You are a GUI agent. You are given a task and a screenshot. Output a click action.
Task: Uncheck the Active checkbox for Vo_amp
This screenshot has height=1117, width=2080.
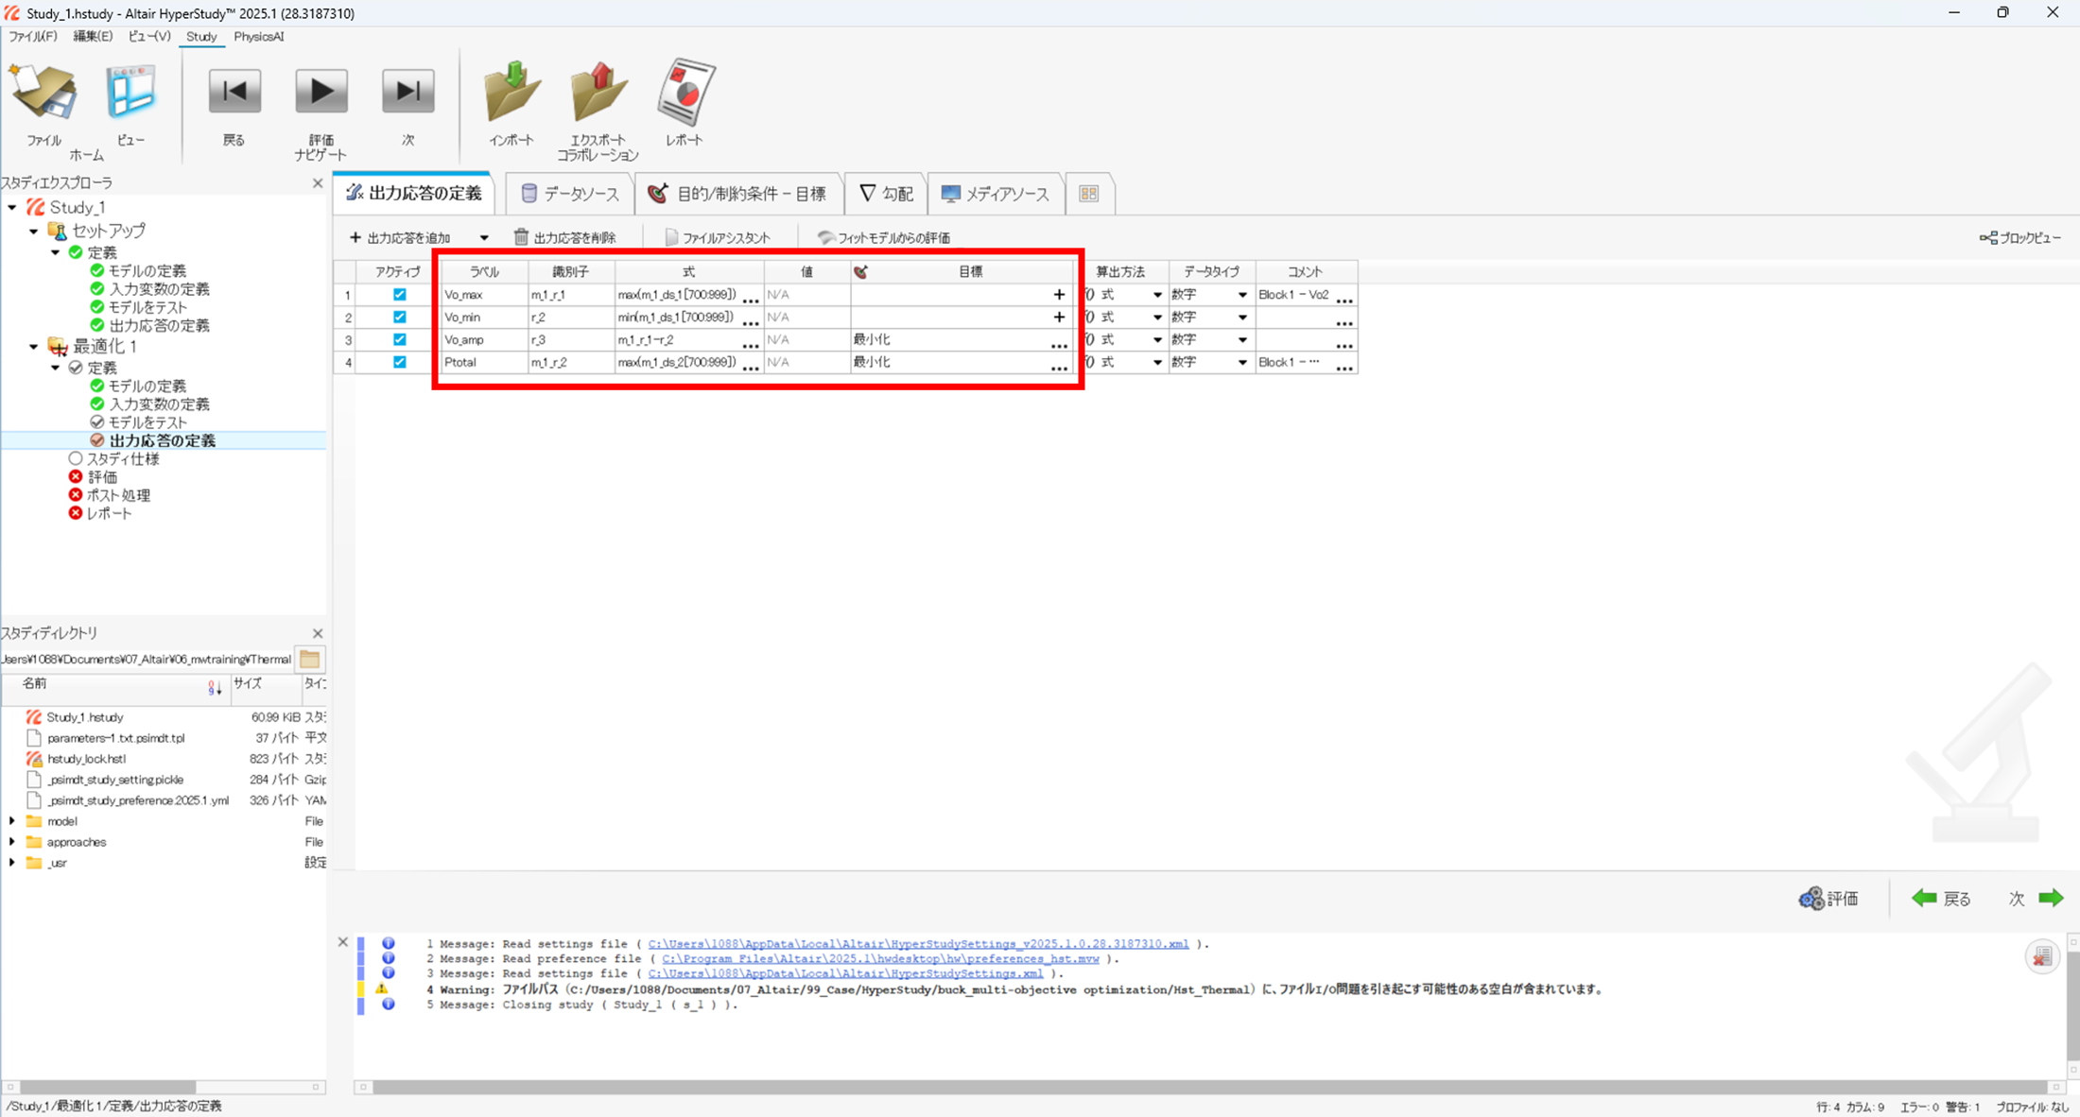(x=399, y=340)
